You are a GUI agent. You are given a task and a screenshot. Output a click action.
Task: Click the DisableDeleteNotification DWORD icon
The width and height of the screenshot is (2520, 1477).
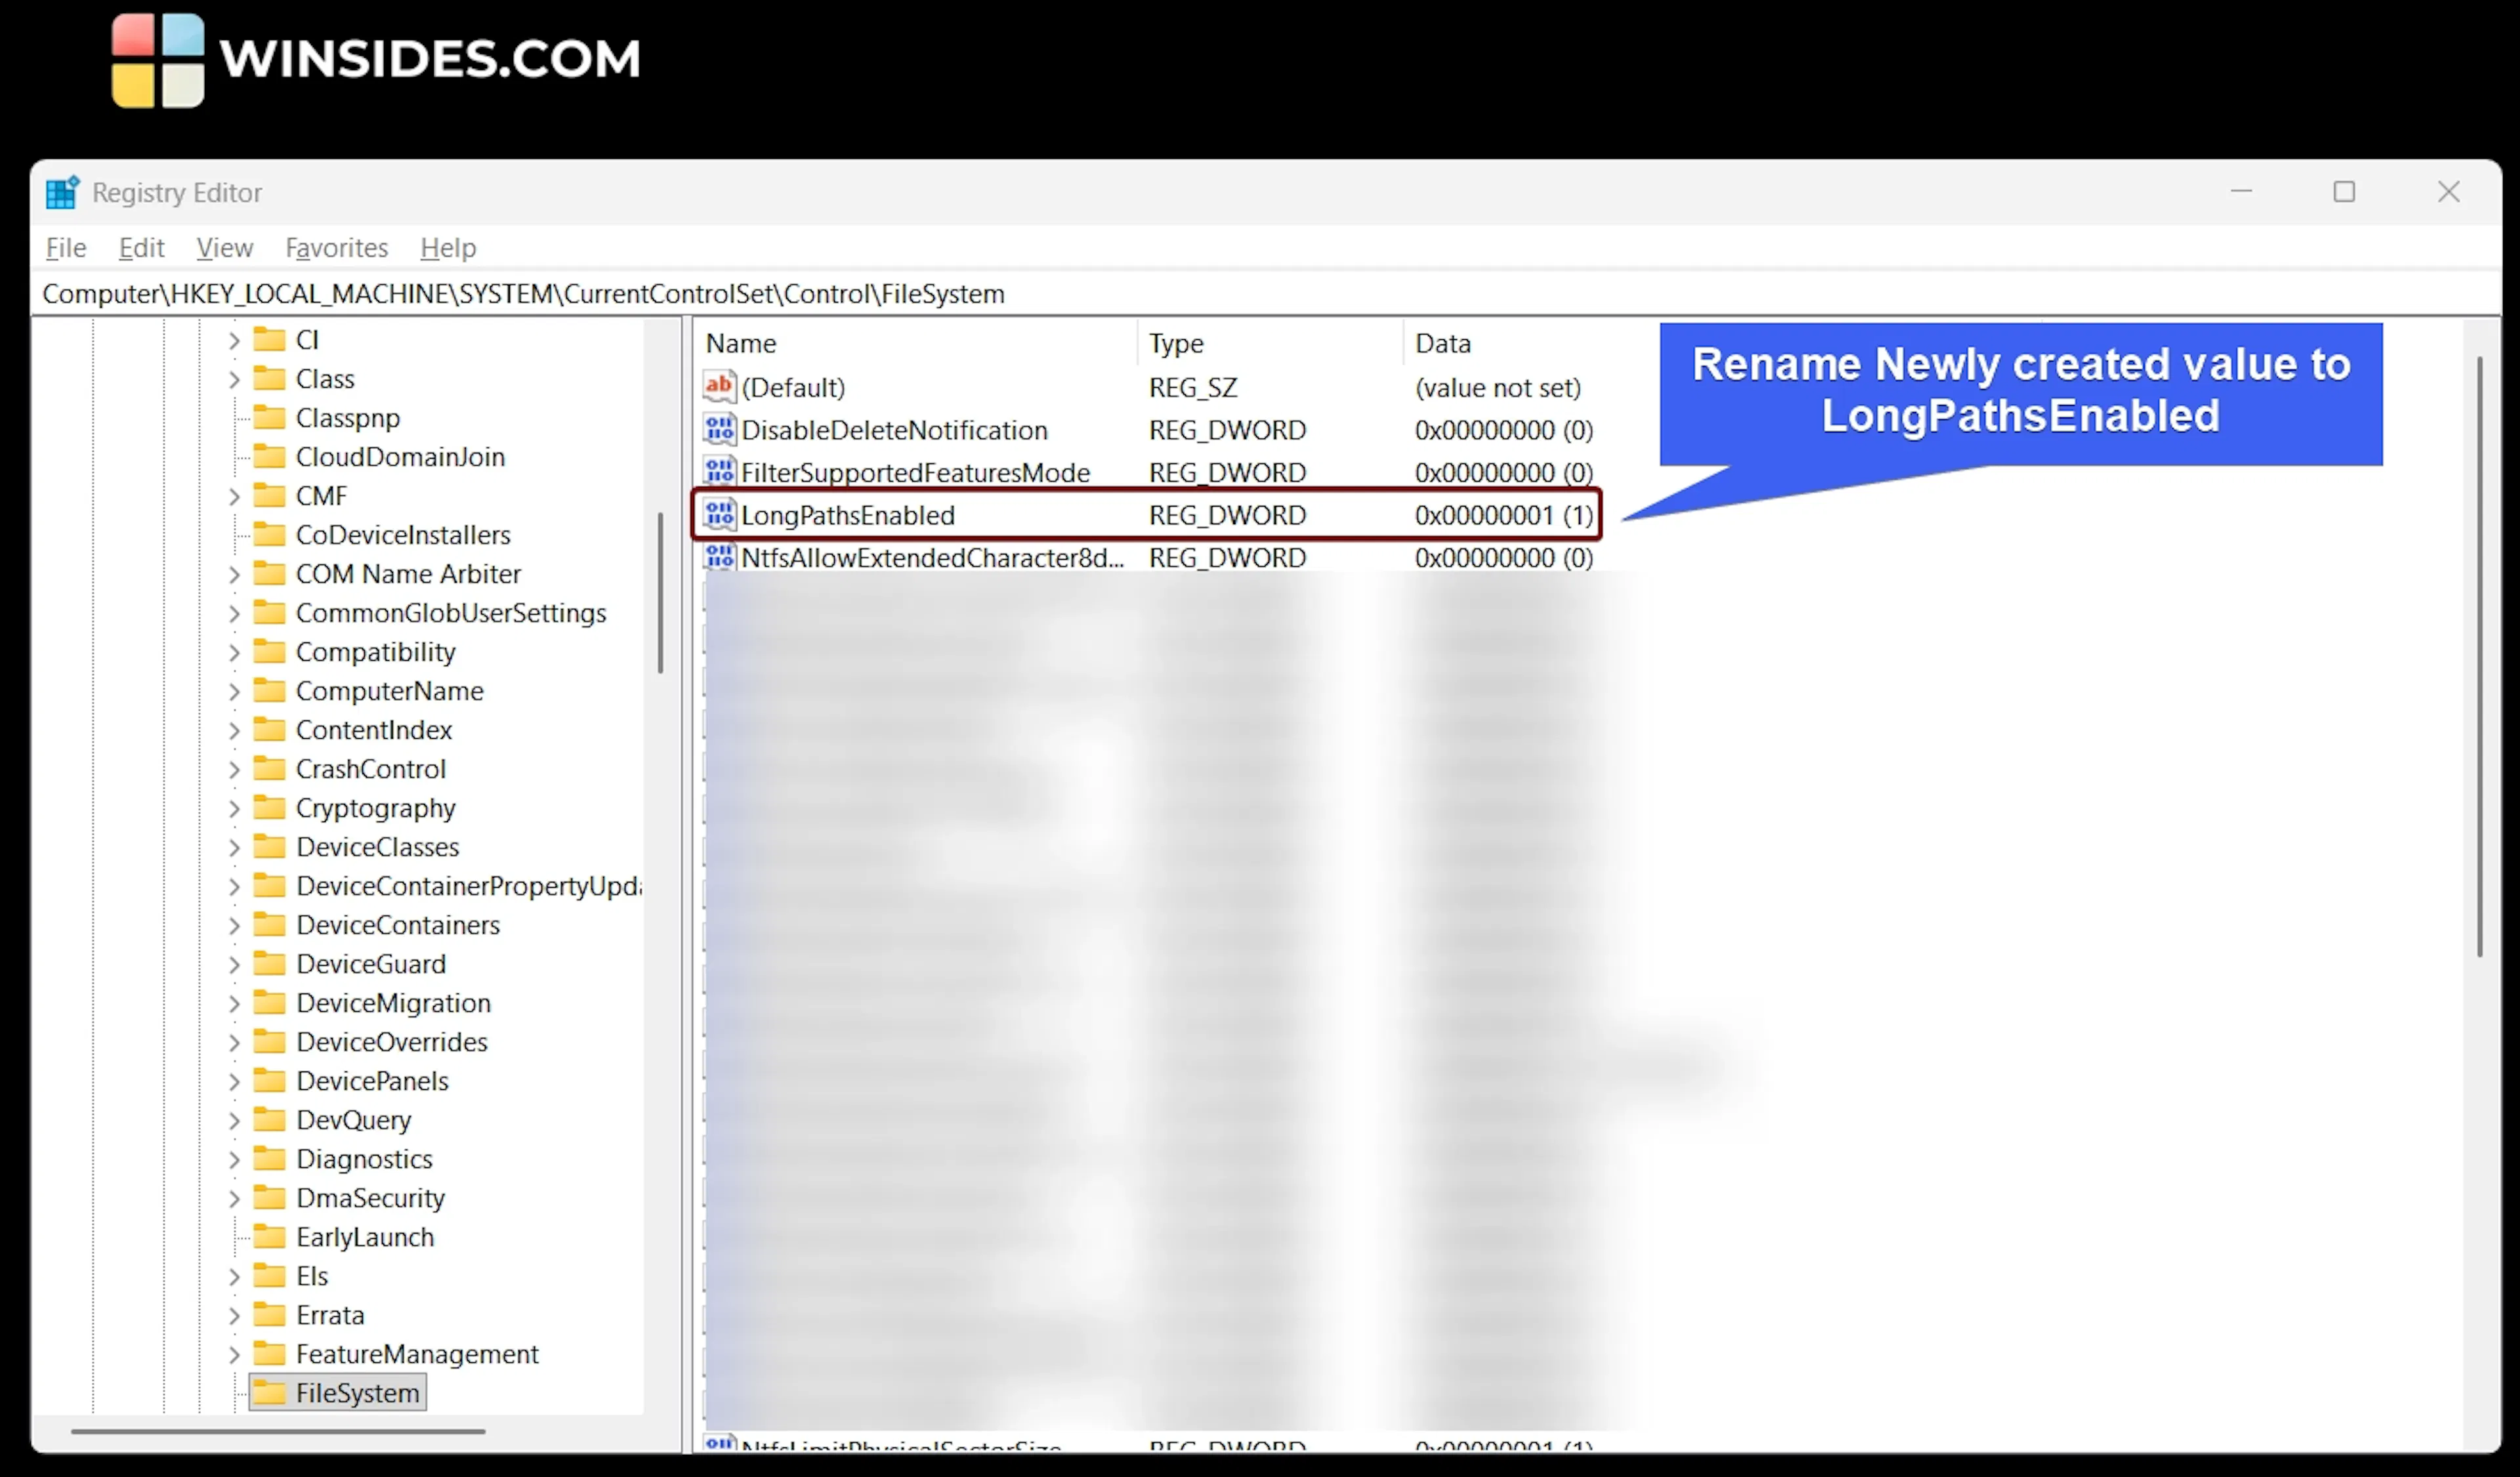pos(719,430)
